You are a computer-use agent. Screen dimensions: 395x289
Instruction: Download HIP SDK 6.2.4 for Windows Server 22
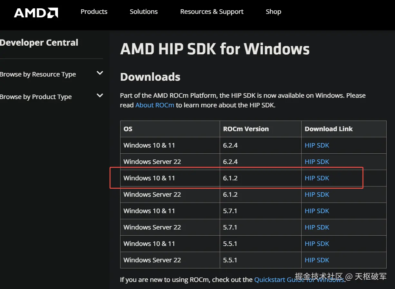[317, 162]
